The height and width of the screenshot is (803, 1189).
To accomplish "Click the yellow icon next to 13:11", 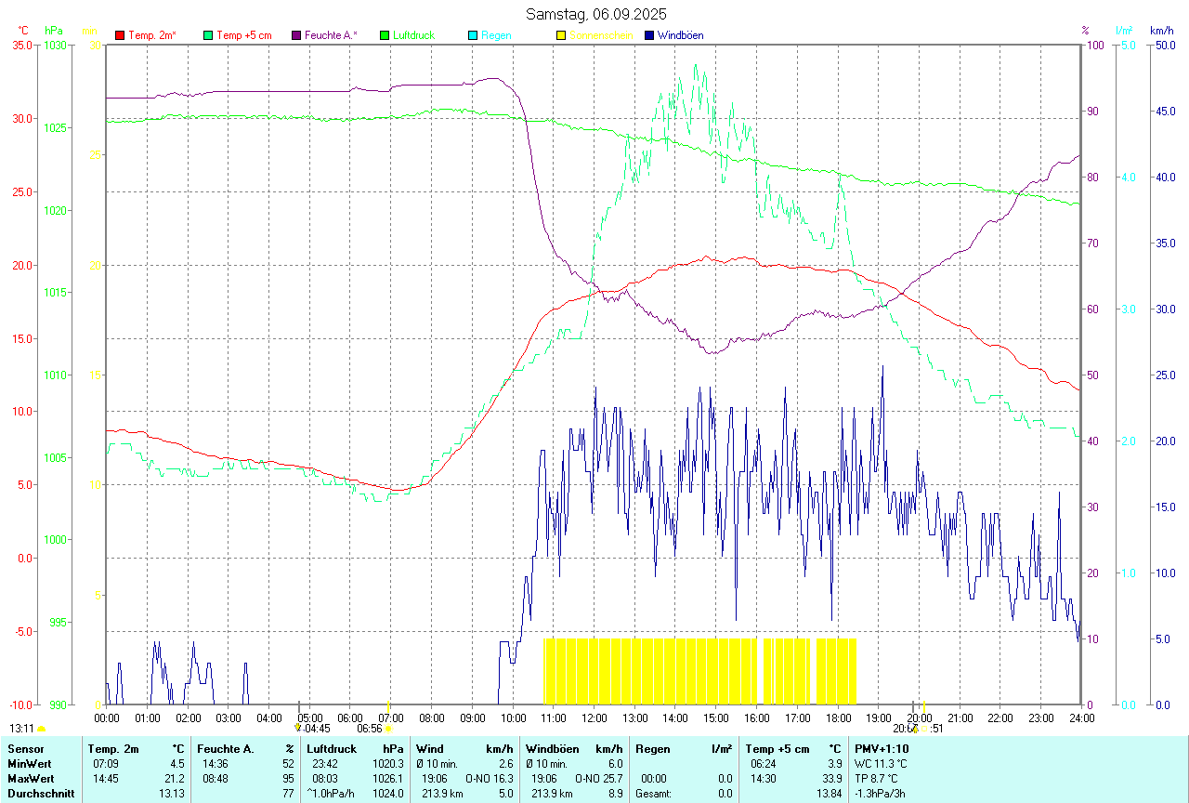I will point(41,729).
